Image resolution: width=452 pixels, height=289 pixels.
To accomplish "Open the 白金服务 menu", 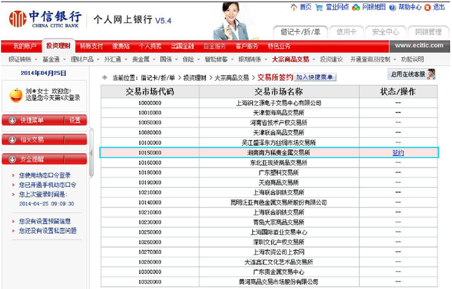I will [x=215, y=46].
